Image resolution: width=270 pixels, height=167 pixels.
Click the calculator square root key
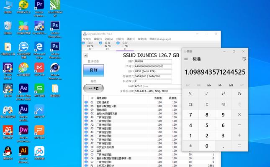207,94
